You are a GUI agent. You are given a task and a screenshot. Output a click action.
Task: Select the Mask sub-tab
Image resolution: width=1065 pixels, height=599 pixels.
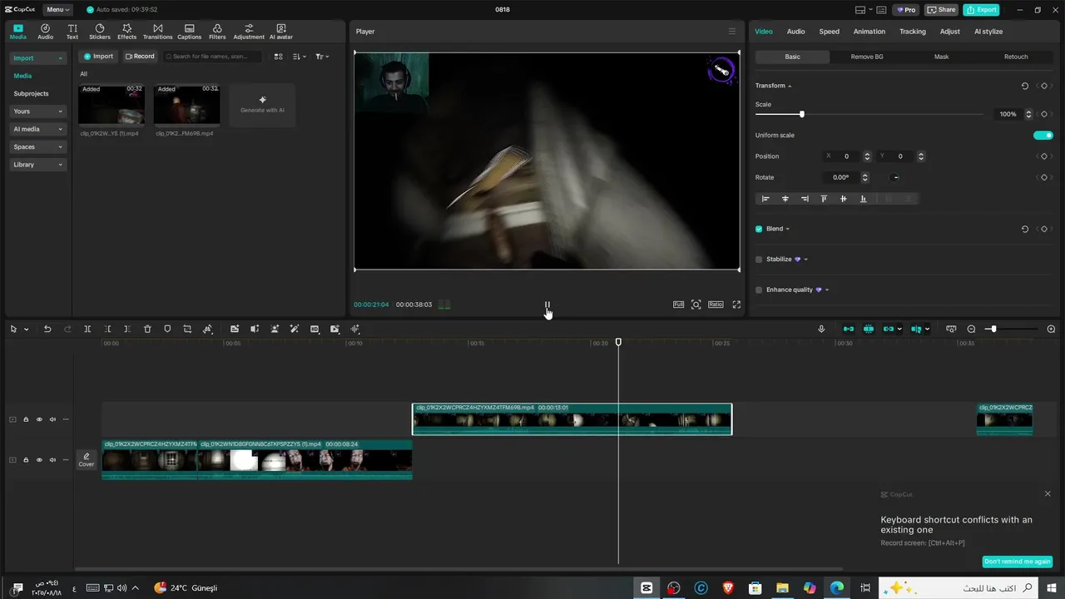click(941, 57)
